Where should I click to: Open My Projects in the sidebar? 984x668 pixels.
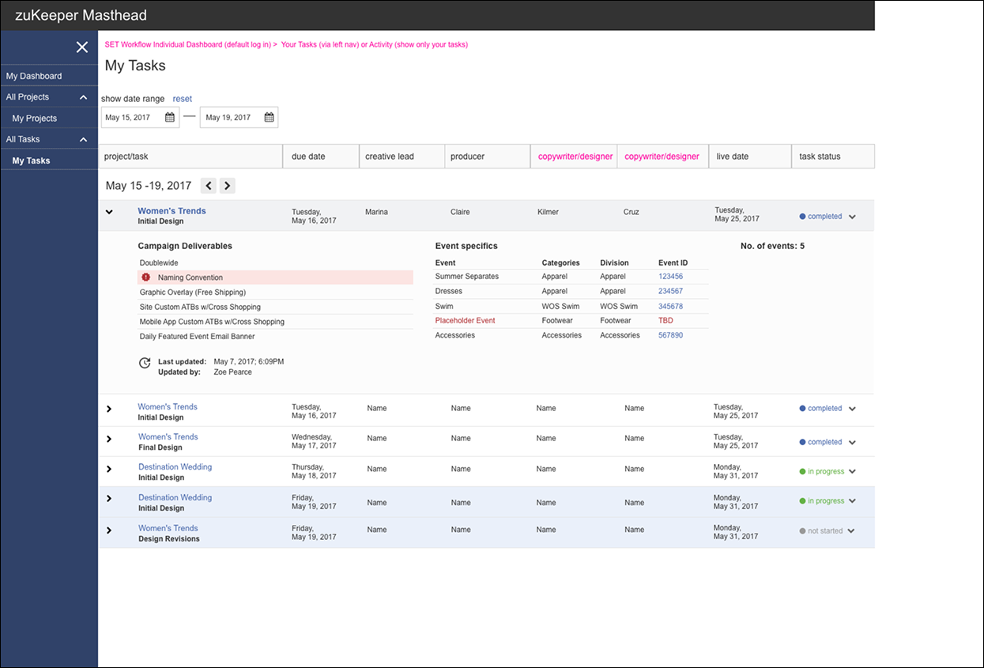35,118
